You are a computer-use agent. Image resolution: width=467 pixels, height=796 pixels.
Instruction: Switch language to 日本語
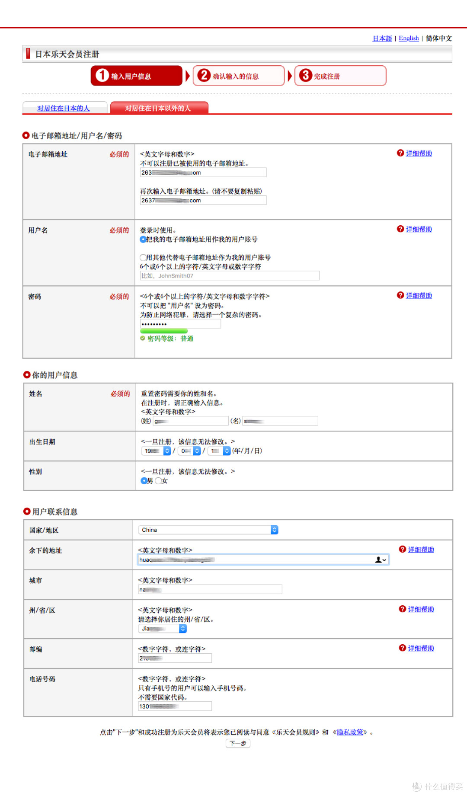pyautogui.click(x=382, y=38)
